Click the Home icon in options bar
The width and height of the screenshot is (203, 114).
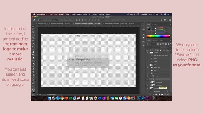pyautogui.click(x=34, y=20)
